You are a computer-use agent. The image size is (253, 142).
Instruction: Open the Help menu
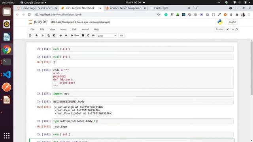pyautogui.click(x=96, y=29)
